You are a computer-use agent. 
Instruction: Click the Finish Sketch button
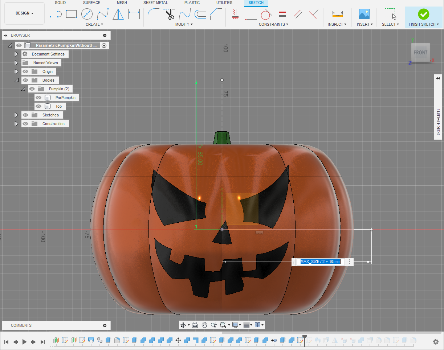click(423, 15)
